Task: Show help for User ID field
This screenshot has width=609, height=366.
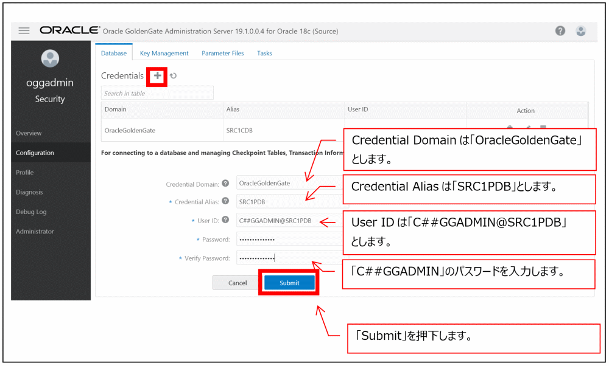Action: click(225, 220)
